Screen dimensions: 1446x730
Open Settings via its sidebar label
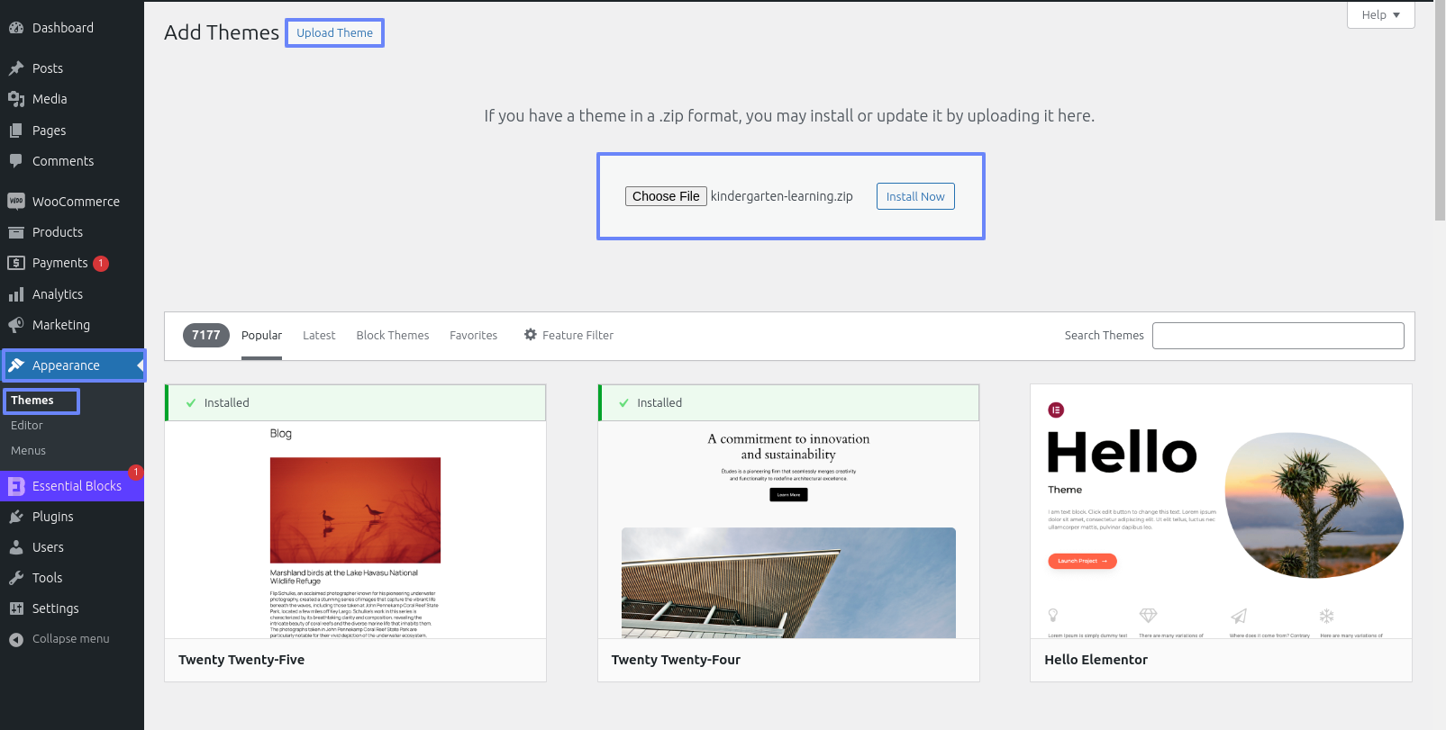[56, 608]
